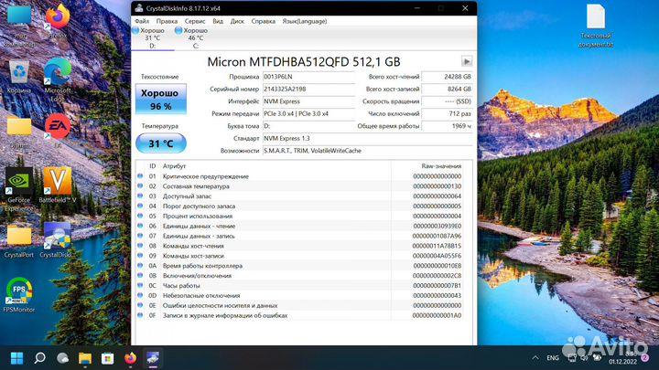The height and width of the screenshot is (370, 659).
Task: Select row Команды хост-чтения
Action: [299, 246]
